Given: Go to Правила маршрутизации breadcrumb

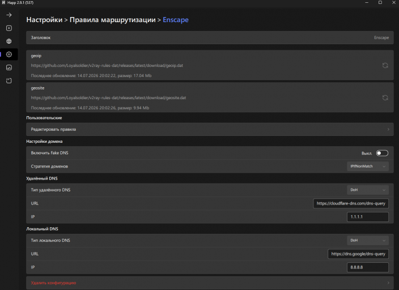Looking at the screenshot, I should [112, 20].
